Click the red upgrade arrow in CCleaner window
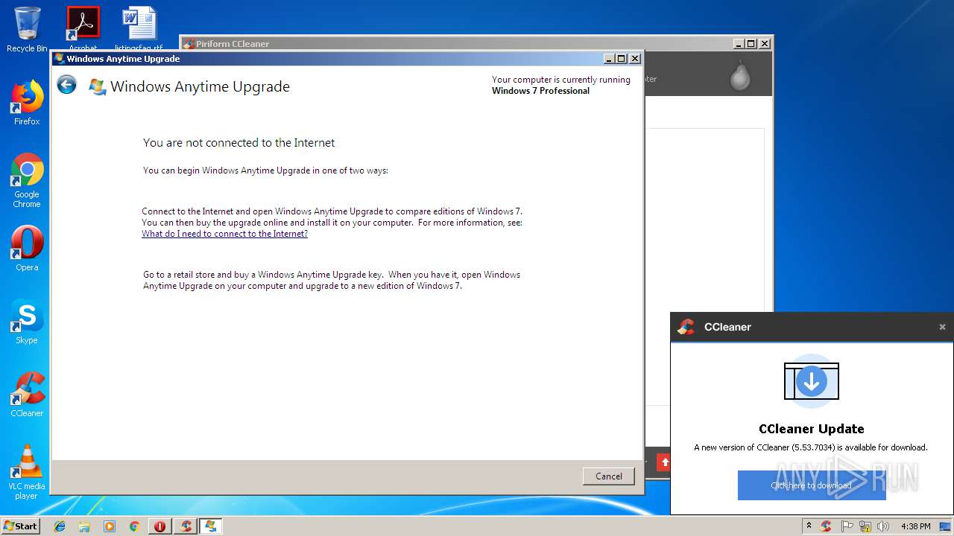This screenshot has height=536, width=954. point(665,462)
